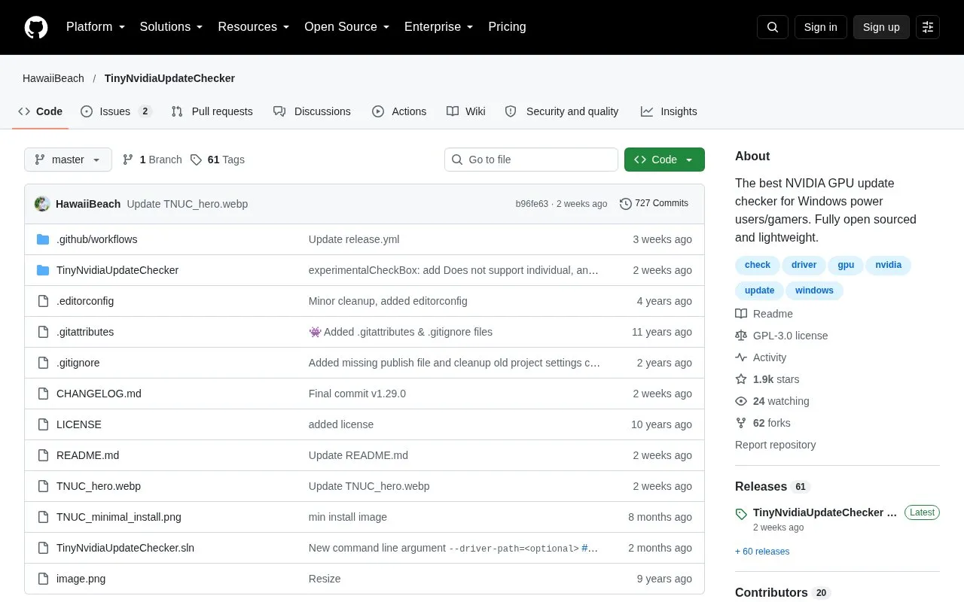Open the appearance settings icon button
This screenshot has height=602, width=964.
[928, 27]
